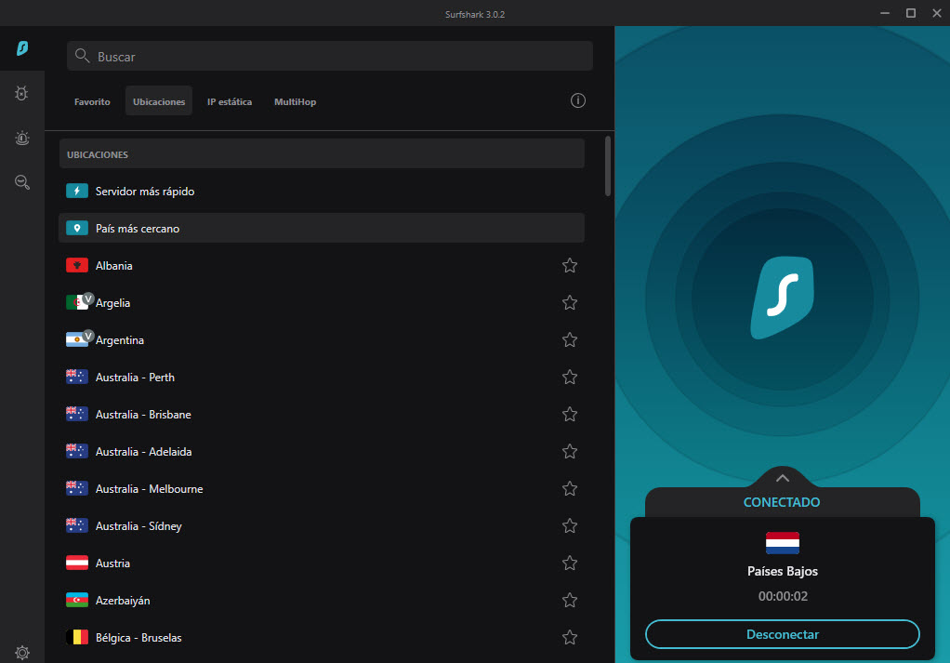Viewport: 950px width, 663px height.
Task: Favorite Australia - Melbourne with its star
Action: (570, 488)
